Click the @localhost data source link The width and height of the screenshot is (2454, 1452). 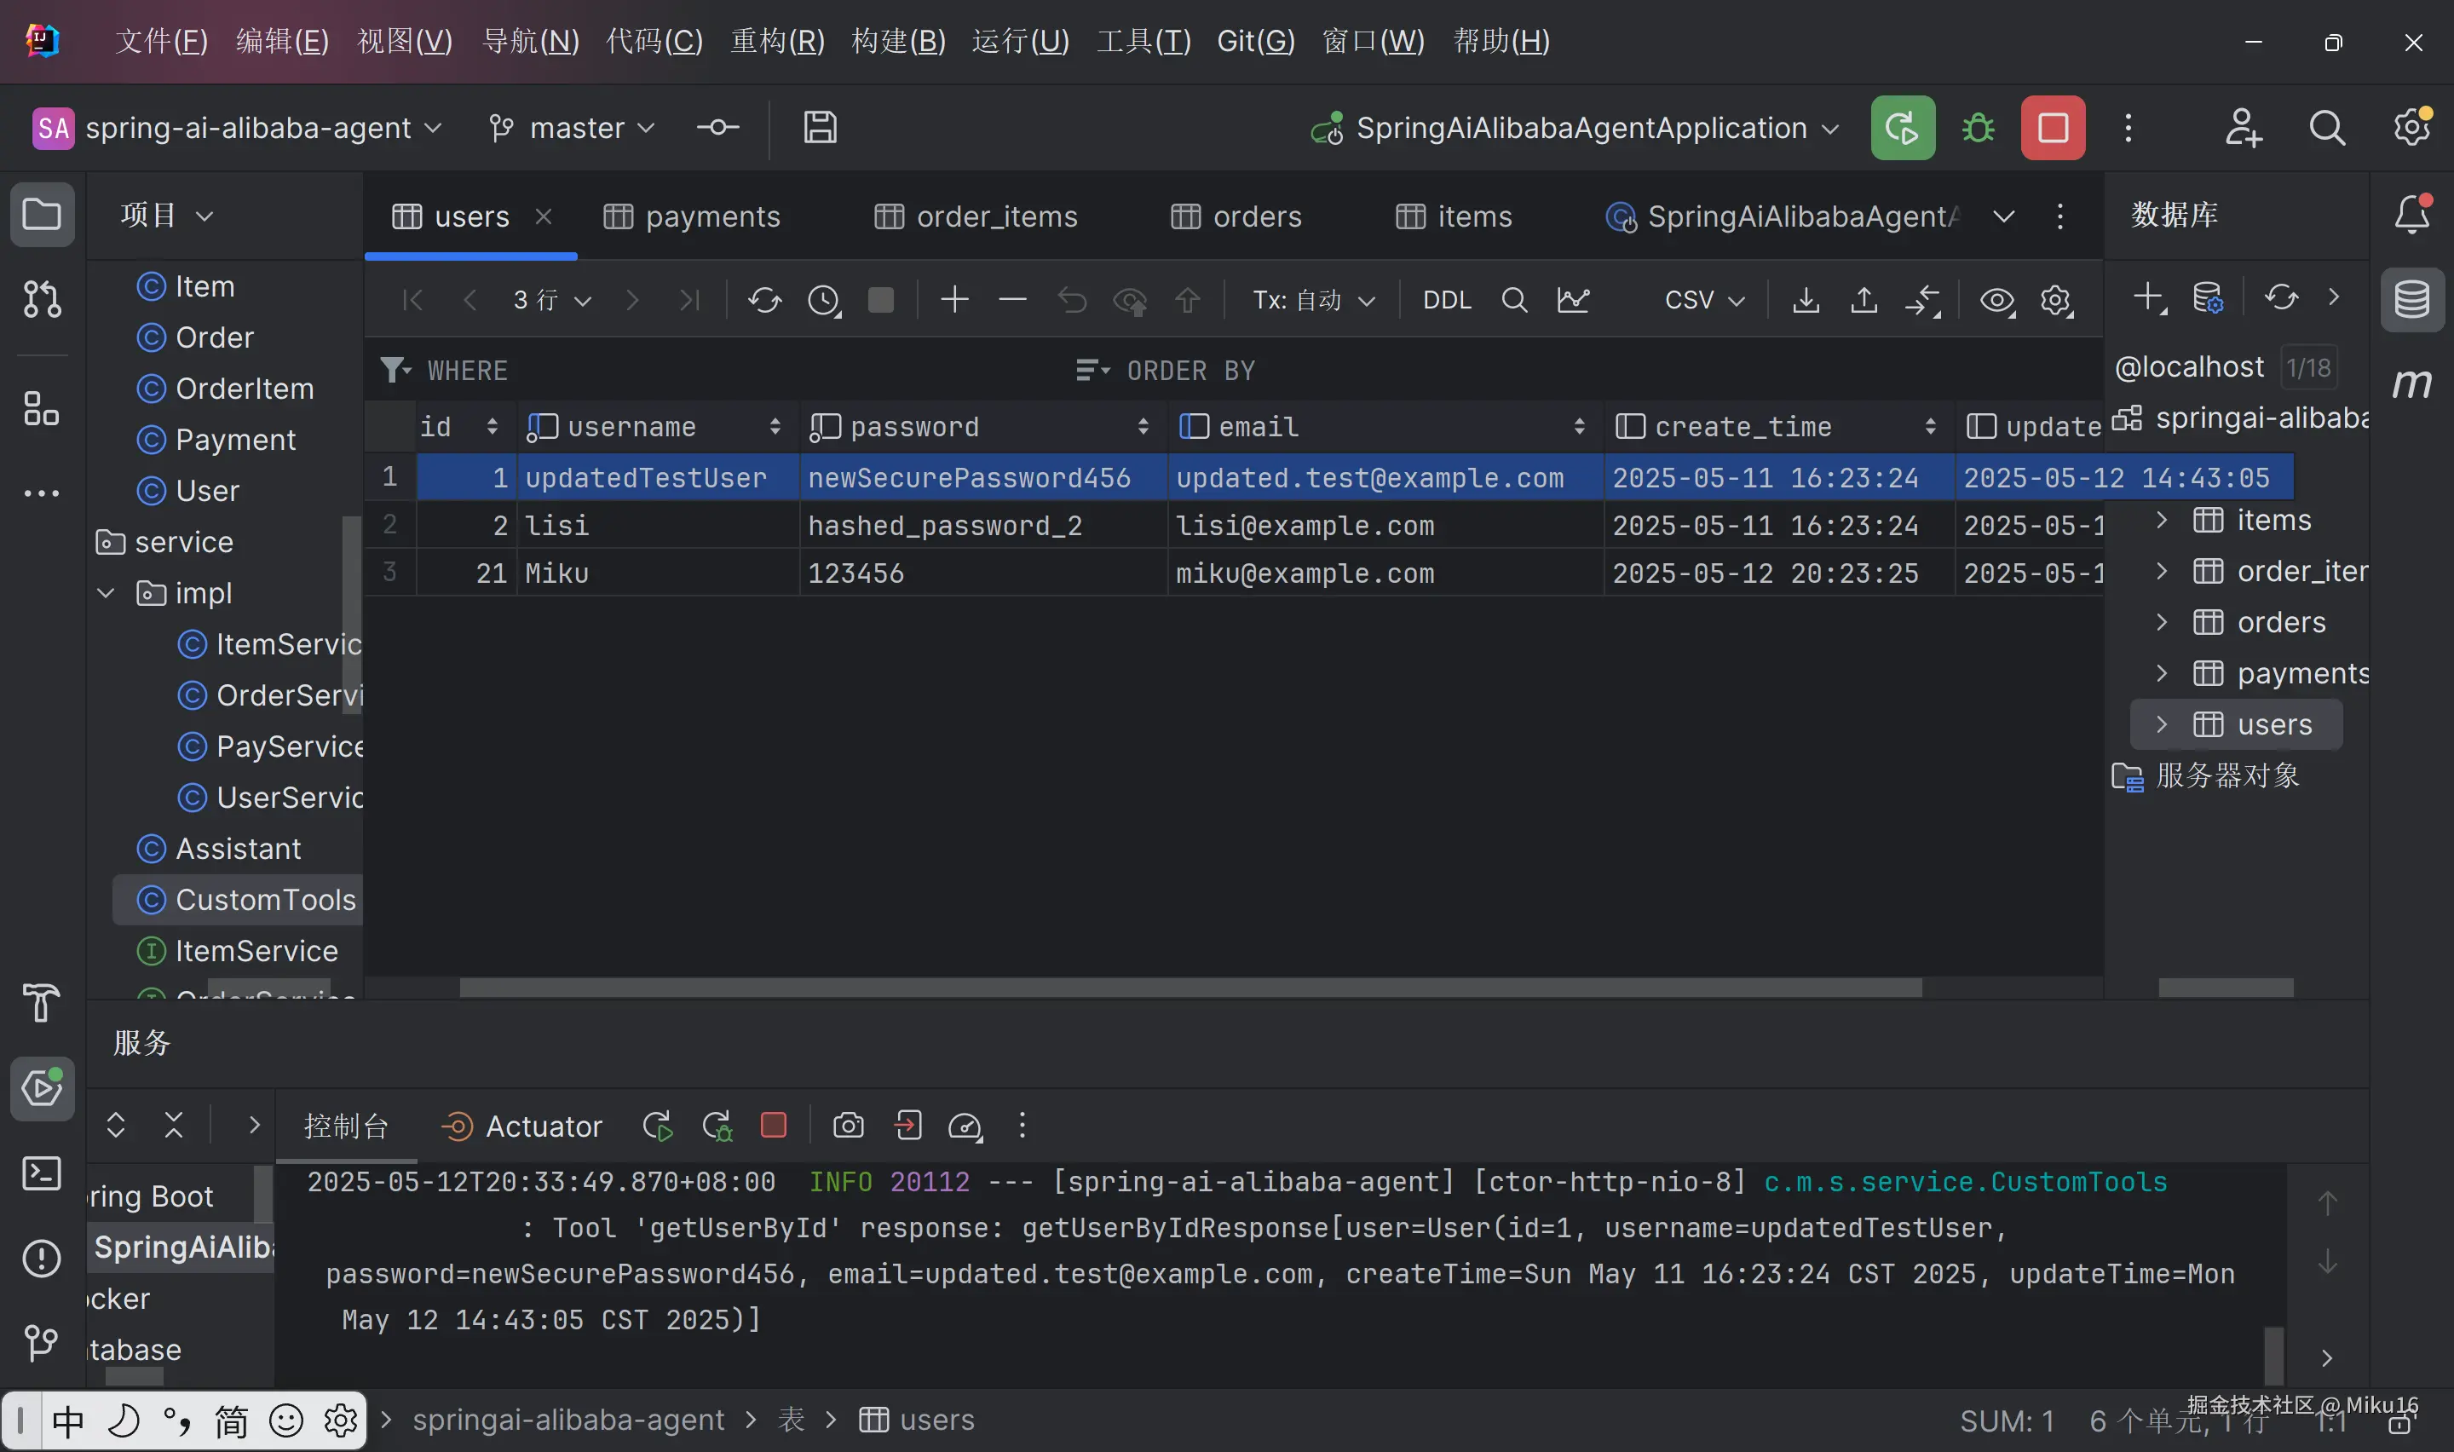tap(2190, 366)
